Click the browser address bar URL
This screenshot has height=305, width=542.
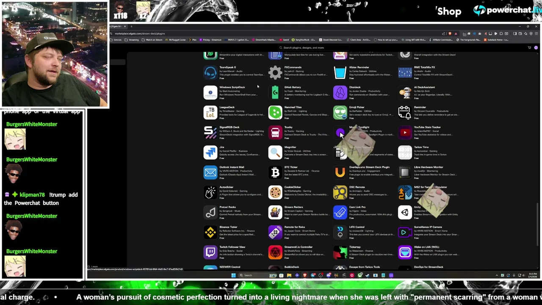[140, 33]
